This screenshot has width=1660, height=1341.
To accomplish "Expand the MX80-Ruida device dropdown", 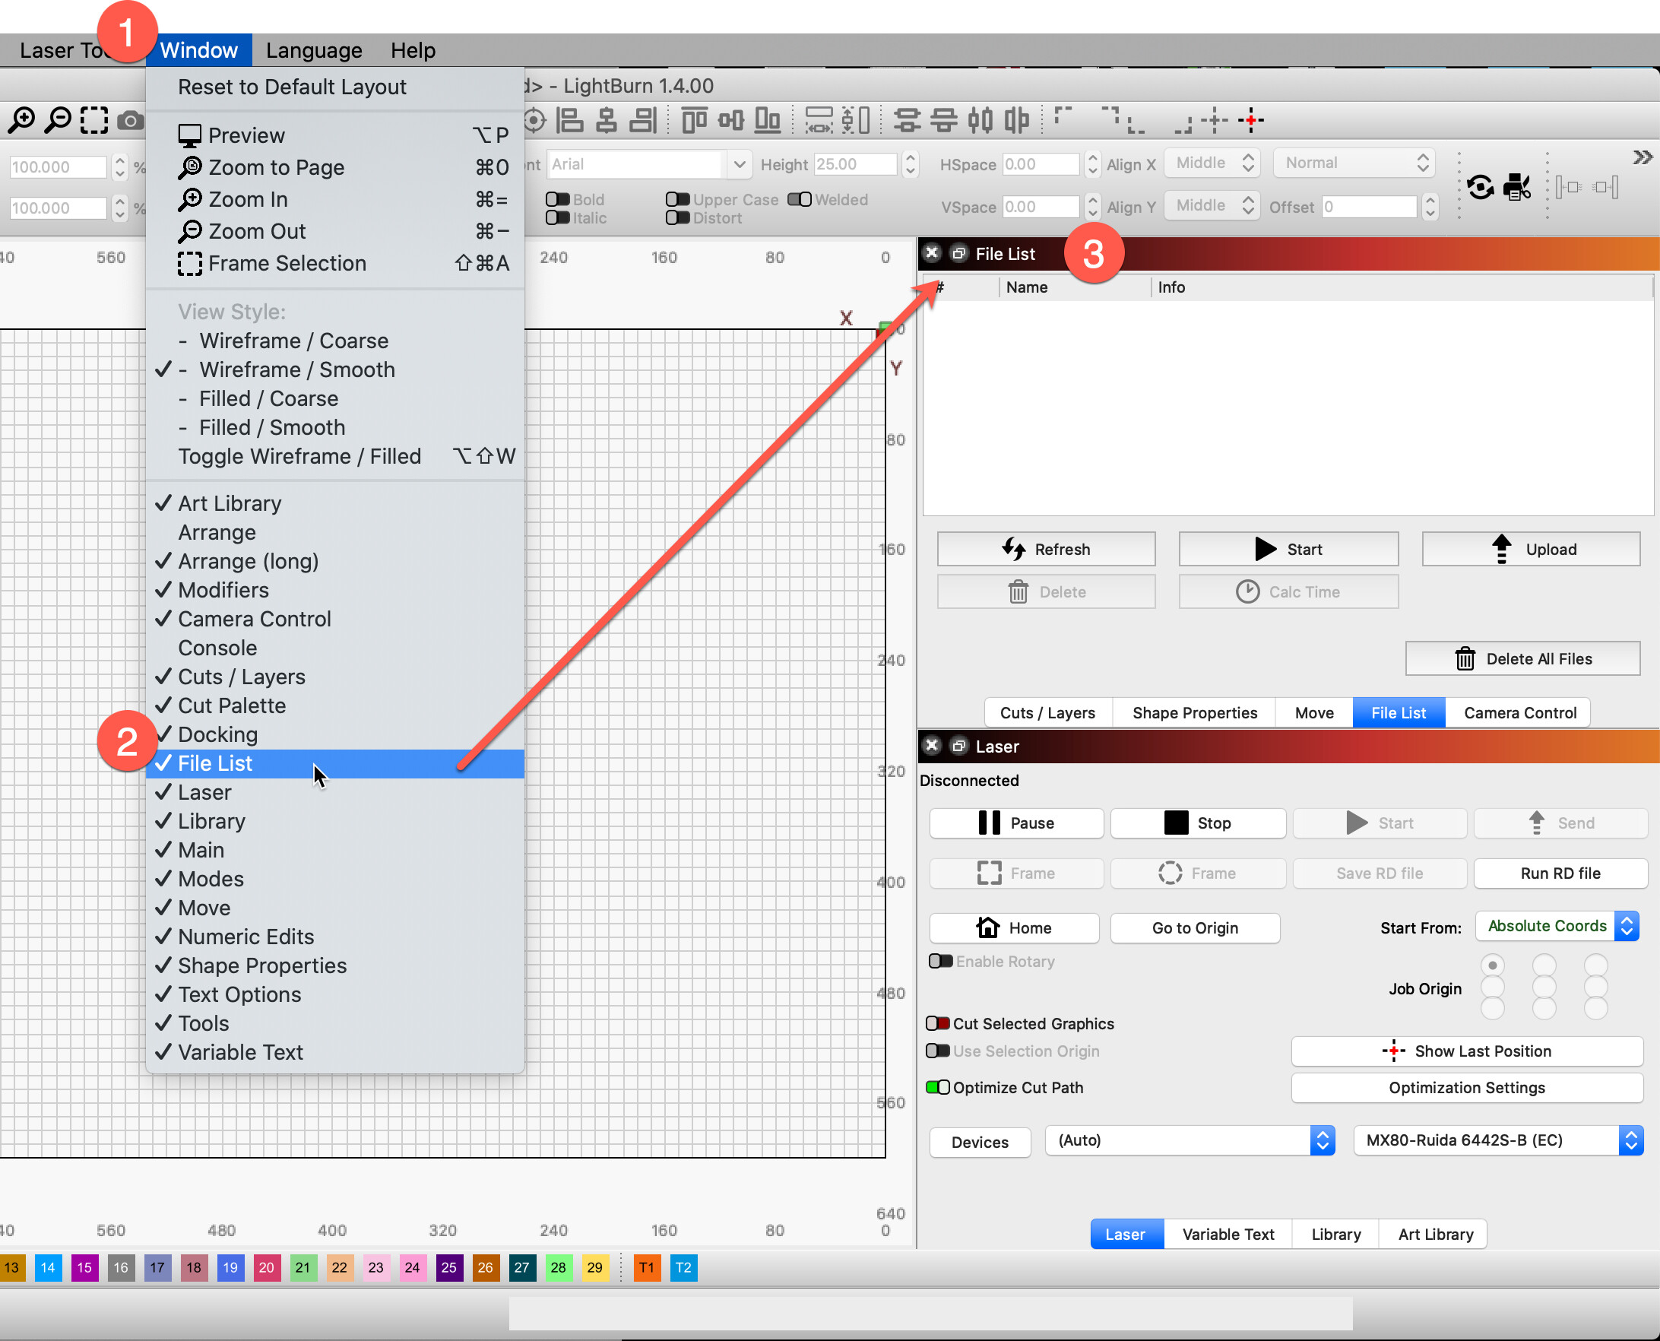I will tap(1498, 1140).
